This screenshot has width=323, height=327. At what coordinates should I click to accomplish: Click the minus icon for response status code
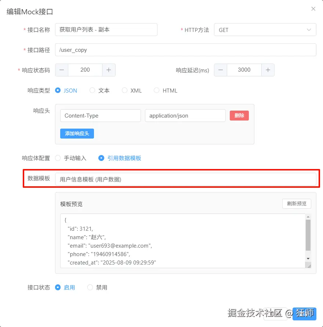62,70
